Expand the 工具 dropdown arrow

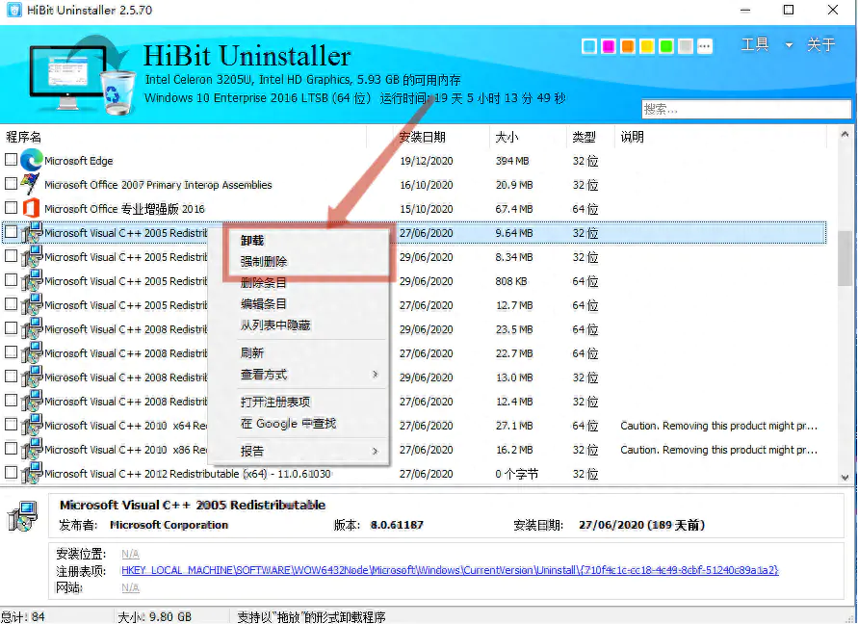click(789, 45)
